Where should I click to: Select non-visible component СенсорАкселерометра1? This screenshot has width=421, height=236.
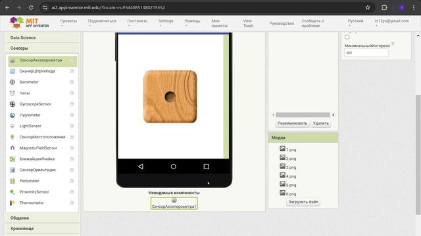pos(174,203)
